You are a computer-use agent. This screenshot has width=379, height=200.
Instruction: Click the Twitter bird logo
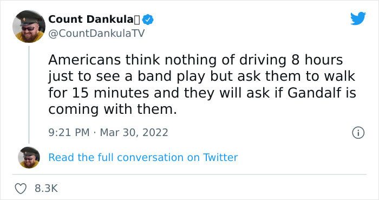tap(358, 18)
